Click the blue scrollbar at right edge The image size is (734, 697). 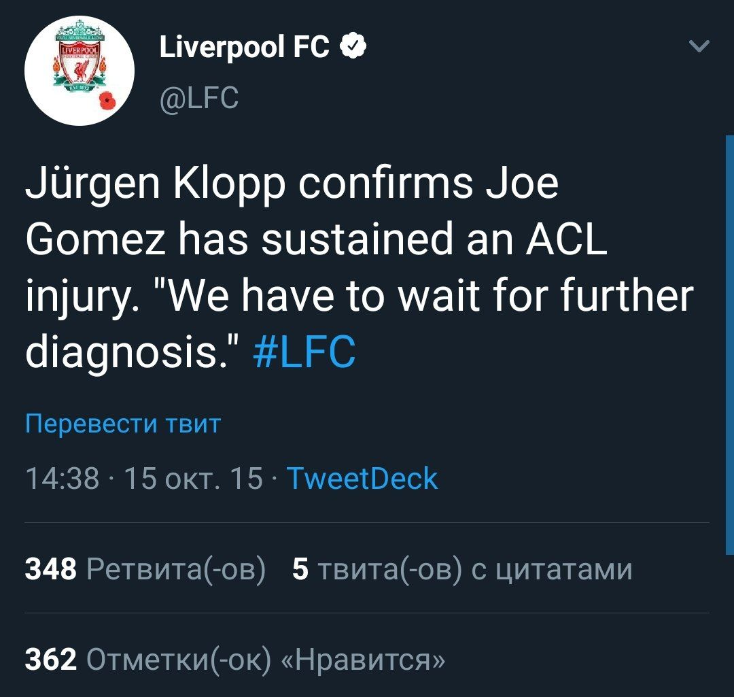point(729,340)
